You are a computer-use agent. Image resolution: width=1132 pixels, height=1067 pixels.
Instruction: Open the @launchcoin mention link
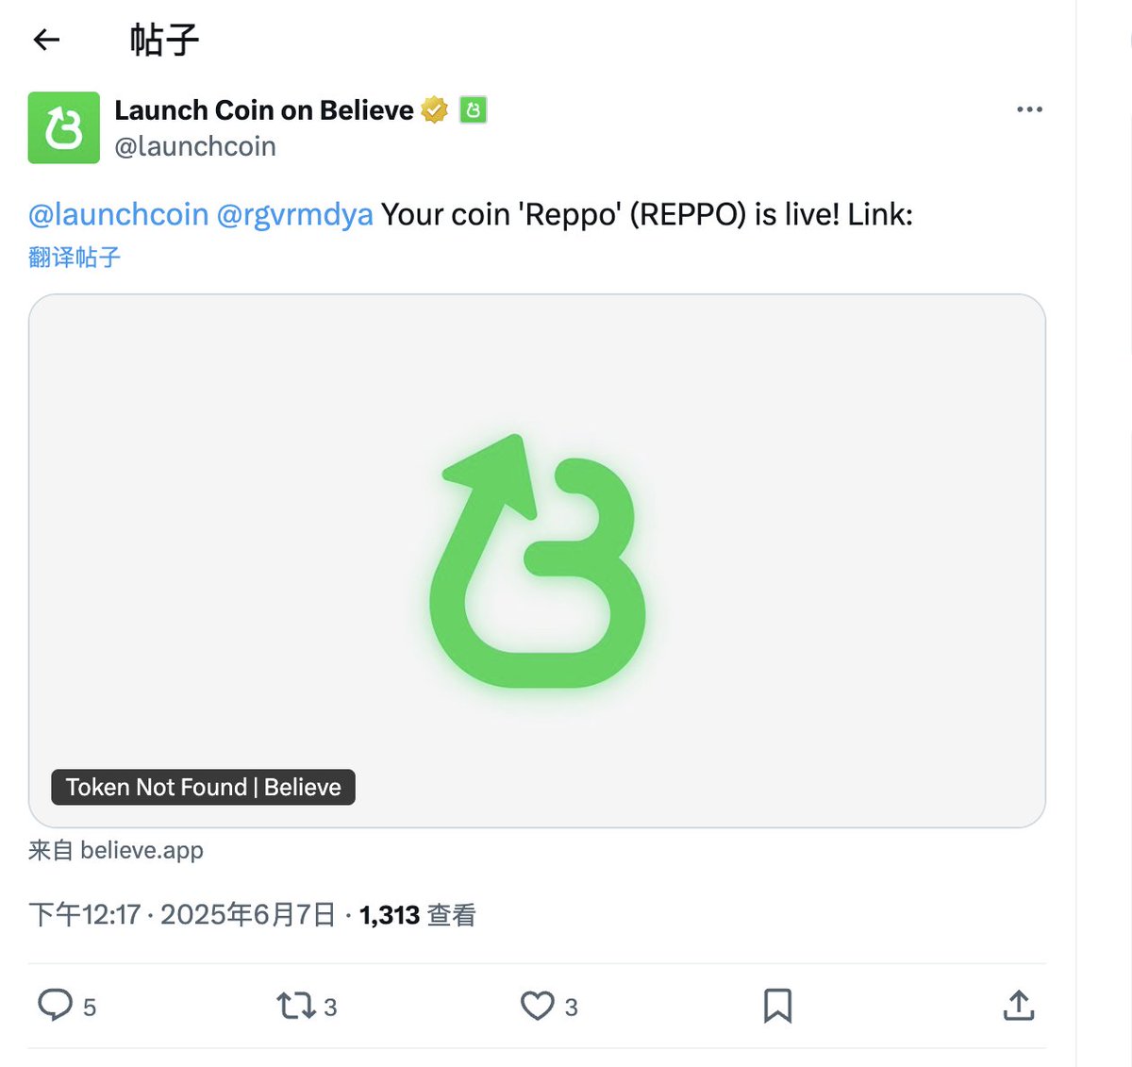click(x=118, y=214)
